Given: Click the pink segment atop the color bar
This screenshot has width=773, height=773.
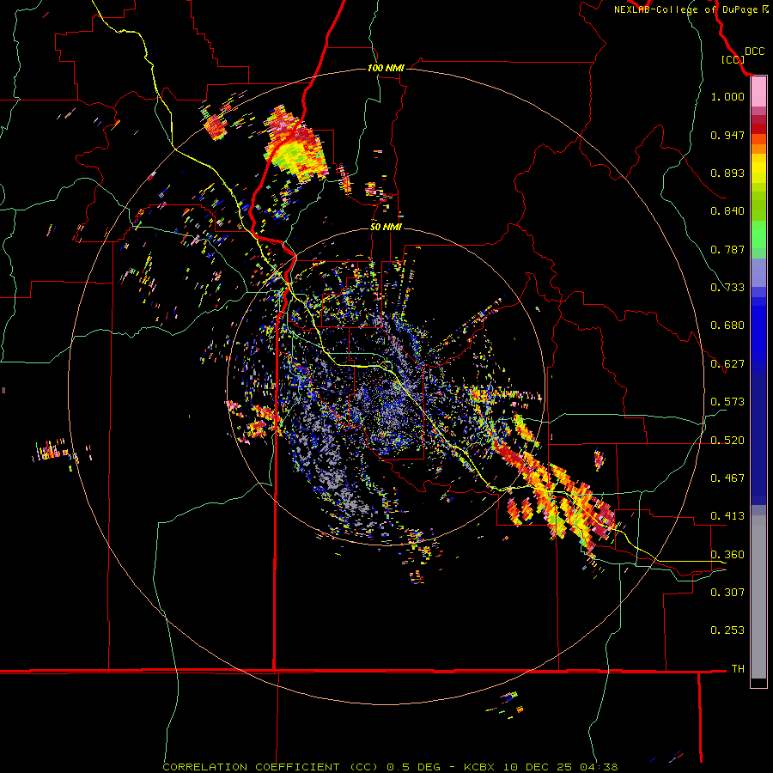Looking at the screenshot, I should (x=758, y=92).
